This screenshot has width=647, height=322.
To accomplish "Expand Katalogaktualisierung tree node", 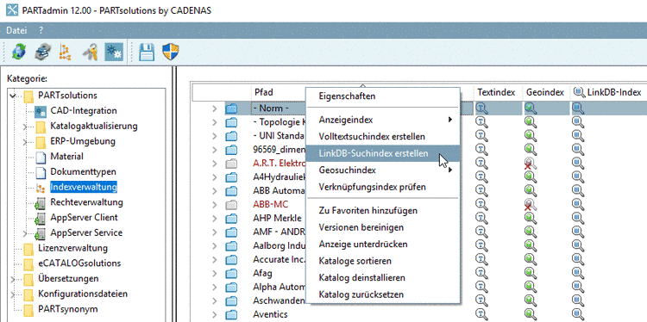I will (26, 127).
